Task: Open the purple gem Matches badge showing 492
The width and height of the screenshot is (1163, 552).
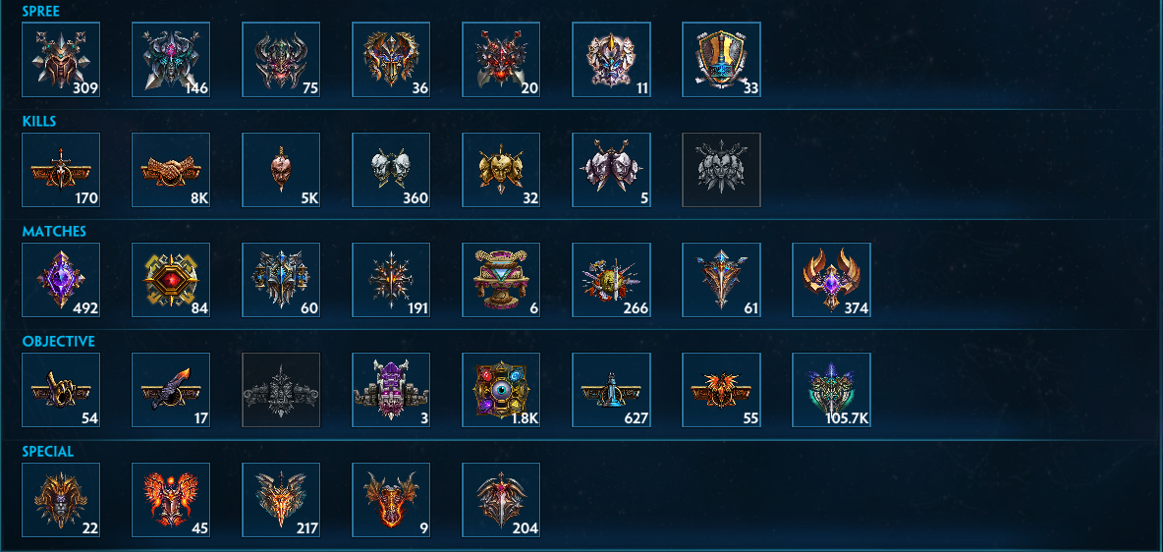Action: point(61,280)
